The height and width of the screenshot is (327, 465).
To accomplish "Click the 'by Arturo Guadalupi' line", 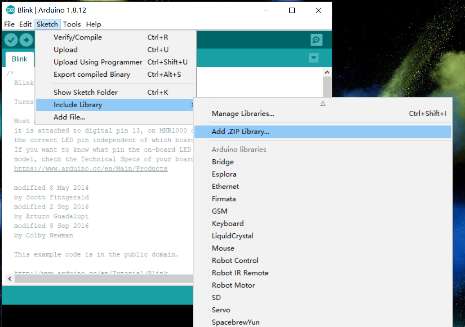I will pos(51,217).
